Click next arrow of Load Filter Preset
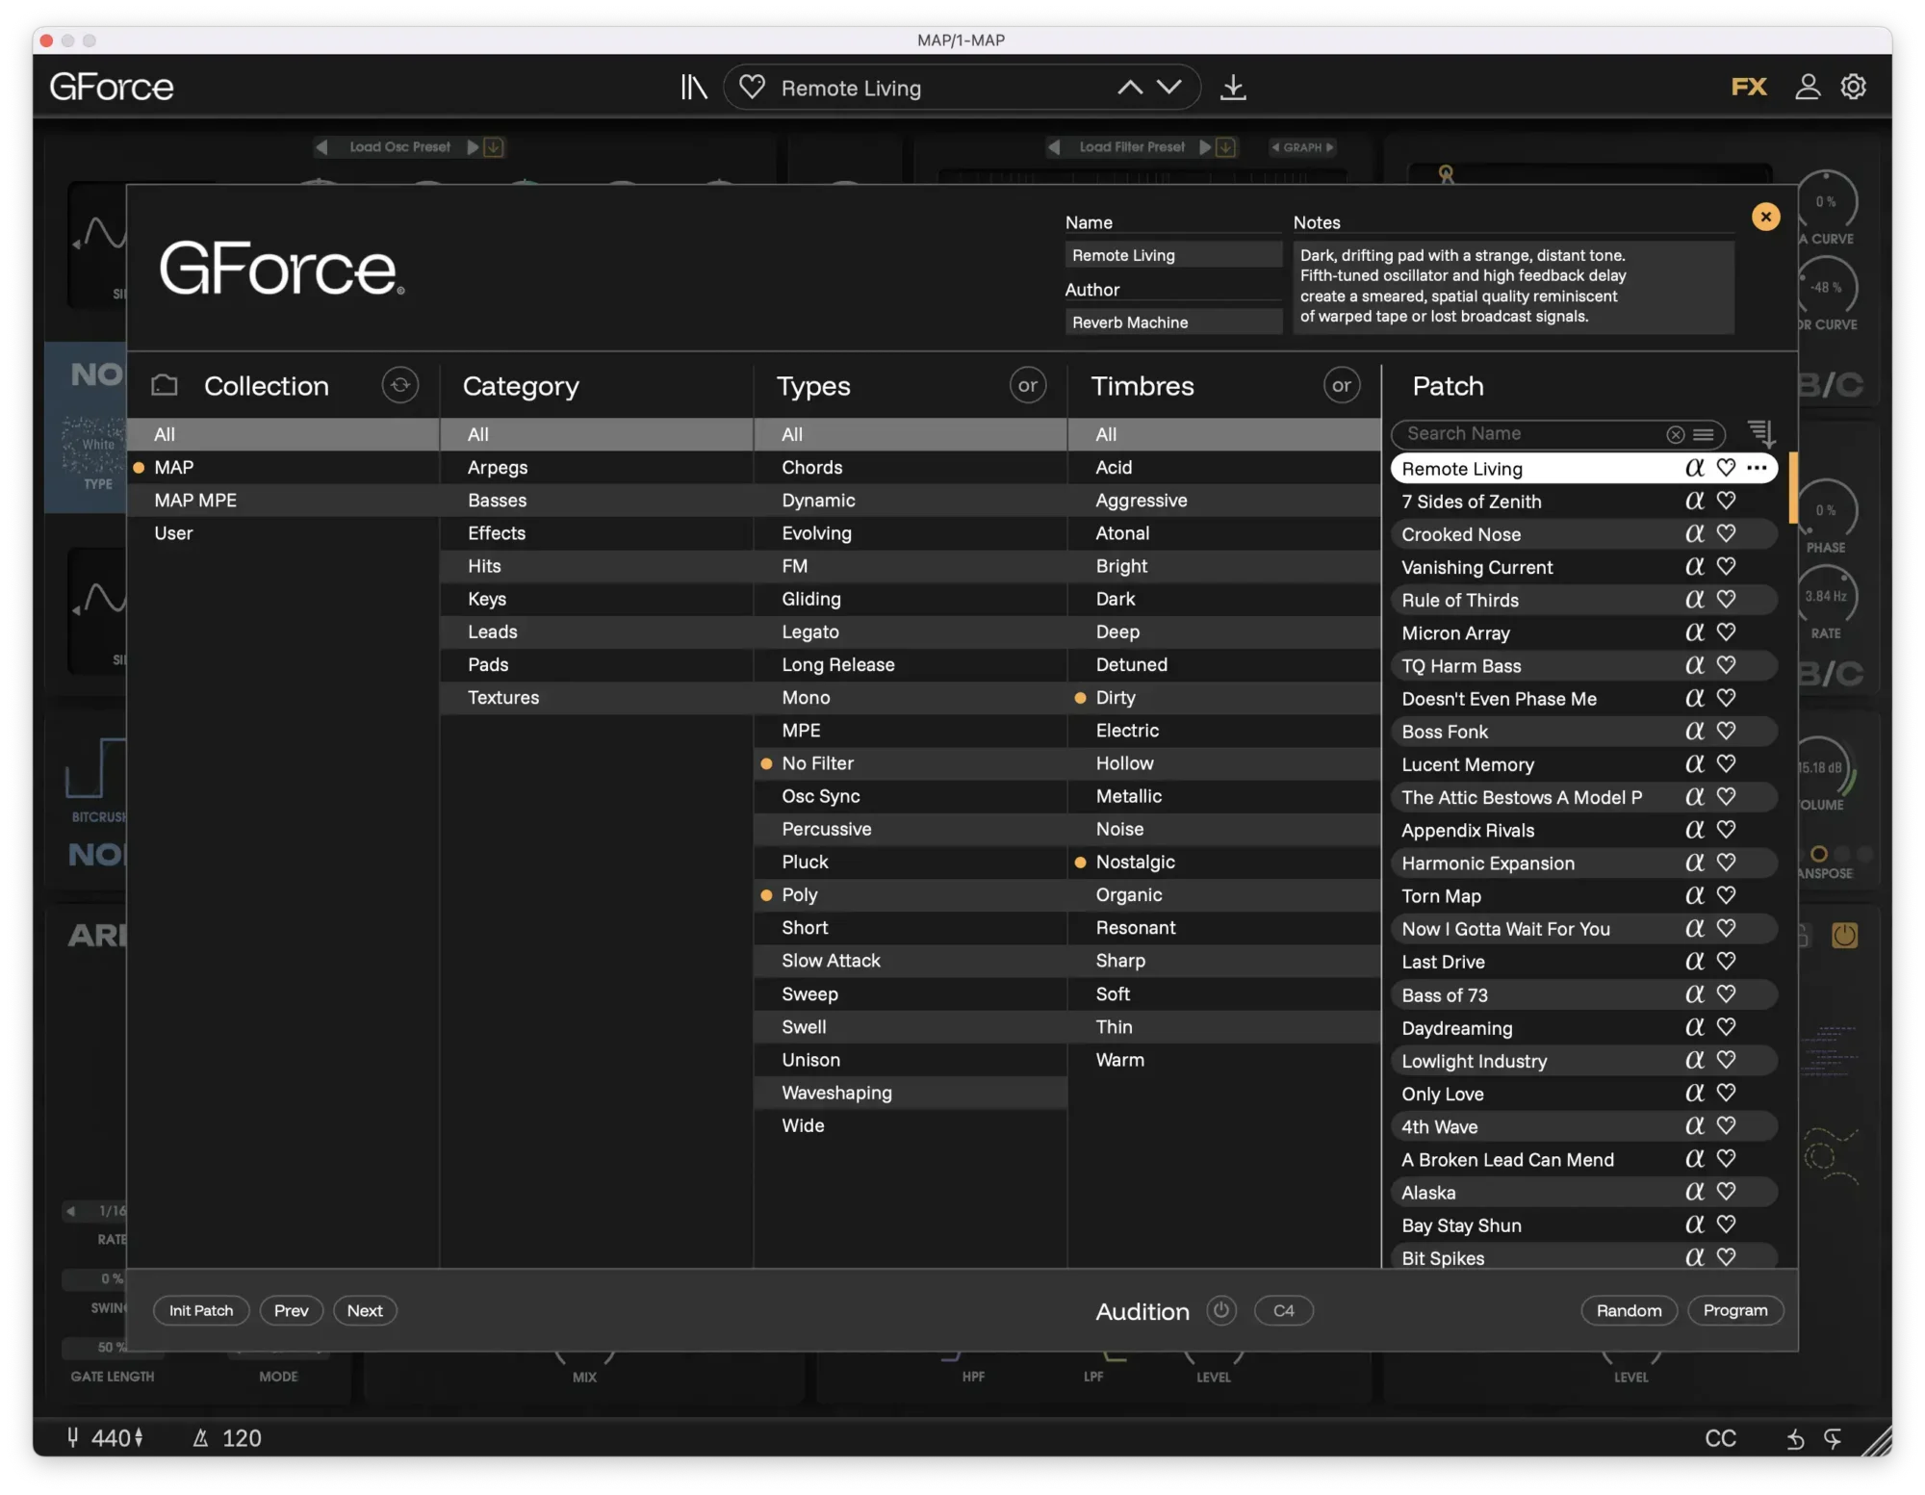 (1204, 147)
